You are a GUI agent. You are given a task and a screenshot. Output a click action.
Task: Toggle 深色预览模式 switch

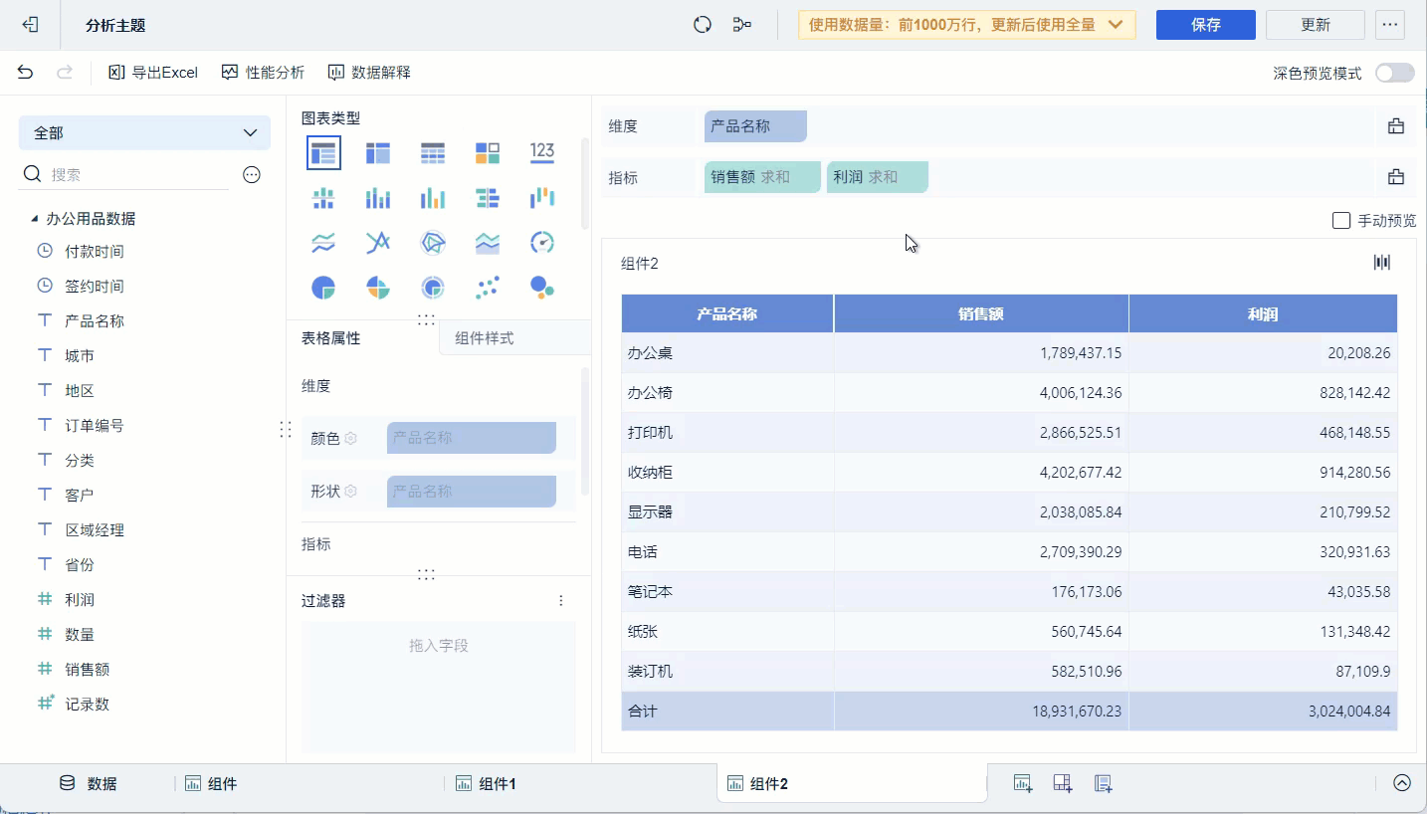pyautogui.click(x=1394, y=73)
